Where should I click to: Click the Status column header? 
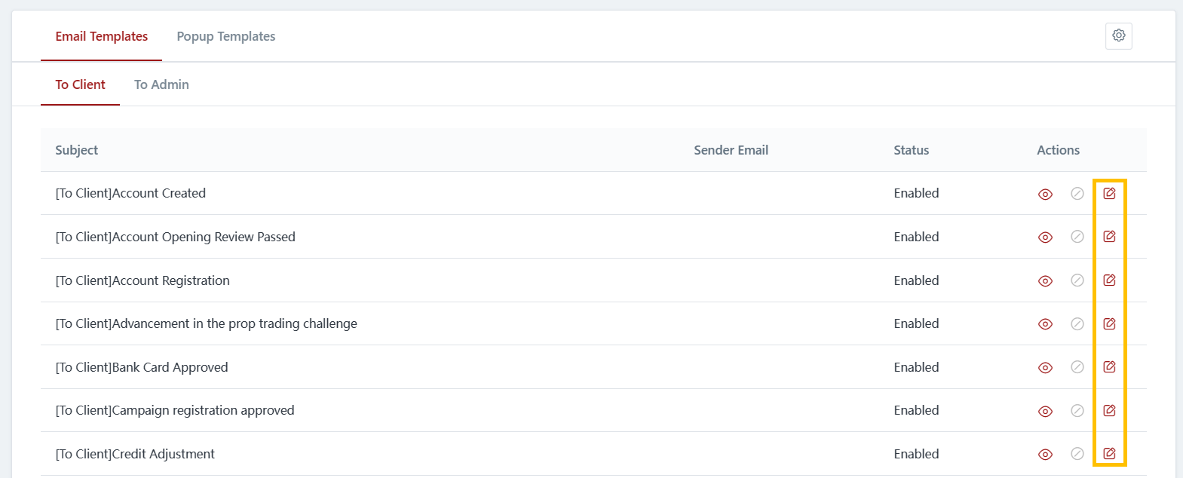(911, 150)
